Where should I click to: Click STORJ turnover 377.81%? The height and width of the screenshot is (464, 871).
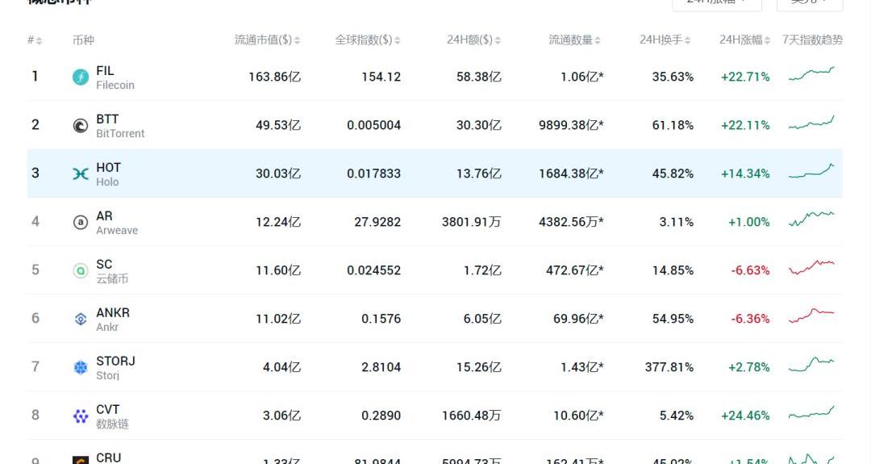point(669,367)
